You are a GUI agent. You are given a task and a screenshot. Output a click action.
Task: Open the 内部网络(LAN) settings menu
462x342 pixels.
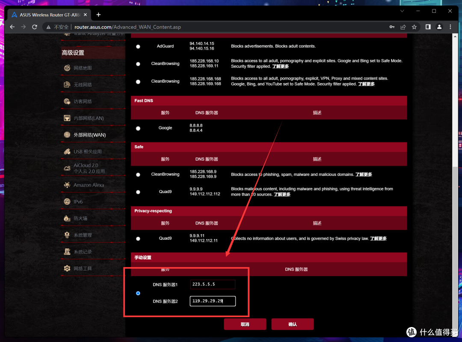89,118
